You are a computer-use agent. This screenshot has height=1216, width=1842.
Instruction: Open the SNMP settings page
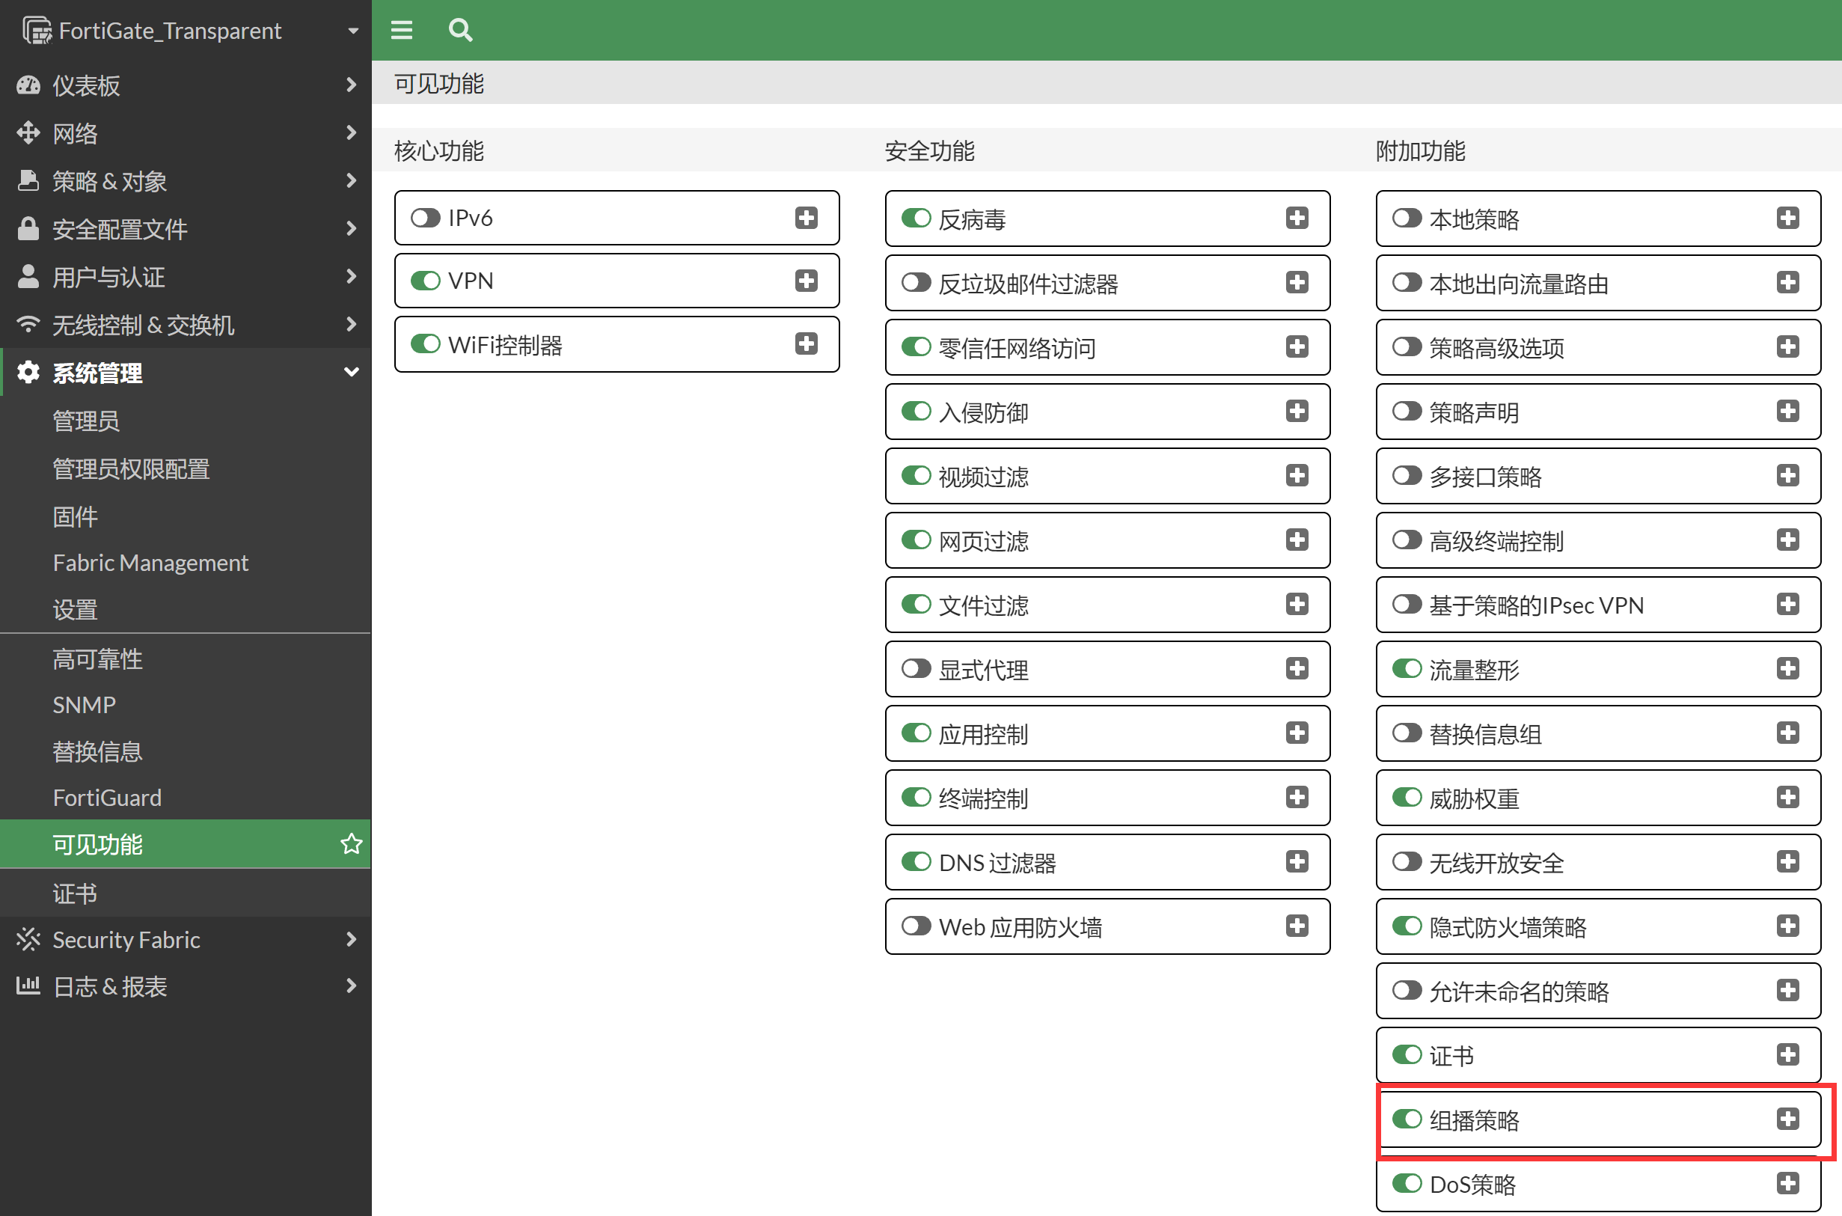click(84, 704)
